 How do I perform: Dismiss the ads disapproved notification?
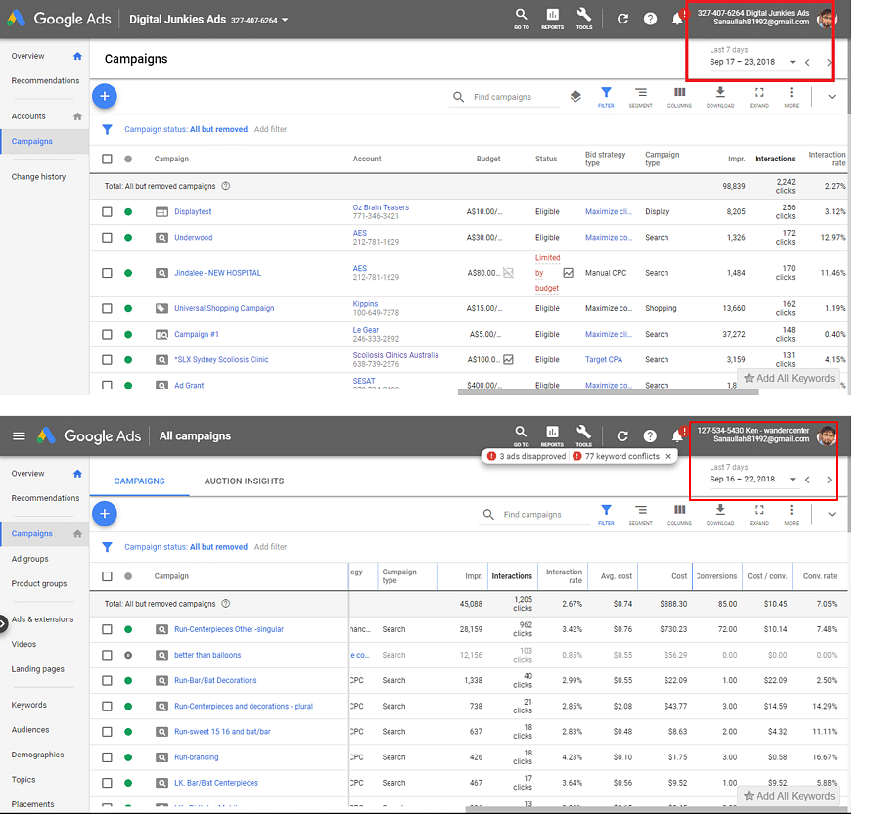tap(668, 456)
